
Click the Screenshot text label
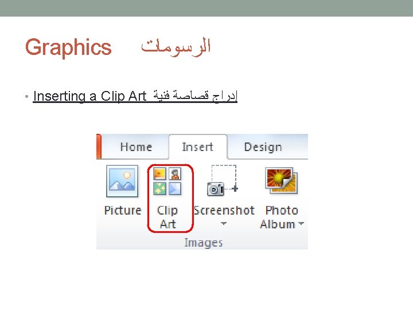click(224, 211)
